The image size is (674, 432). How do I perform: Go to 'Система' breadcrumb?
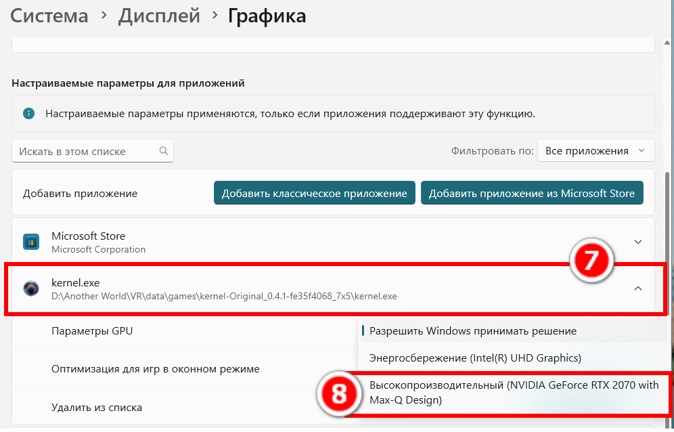pyautogui.click(x=49, y=16)
